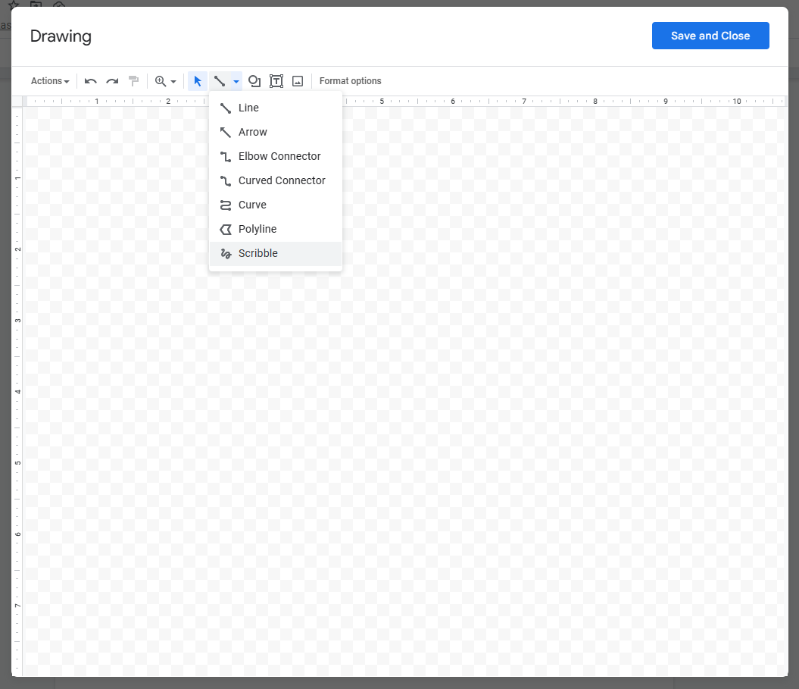Viewport: 799px width, 689px height.
Task: Select Elbow Connector from the line menu
Action: (x=278, y=156)
